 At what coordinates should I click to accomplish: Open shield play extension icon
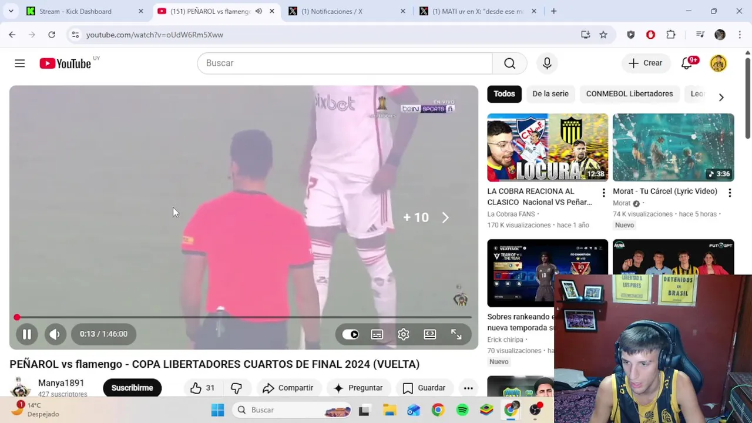pyautogui.click(x=630, y=35)
